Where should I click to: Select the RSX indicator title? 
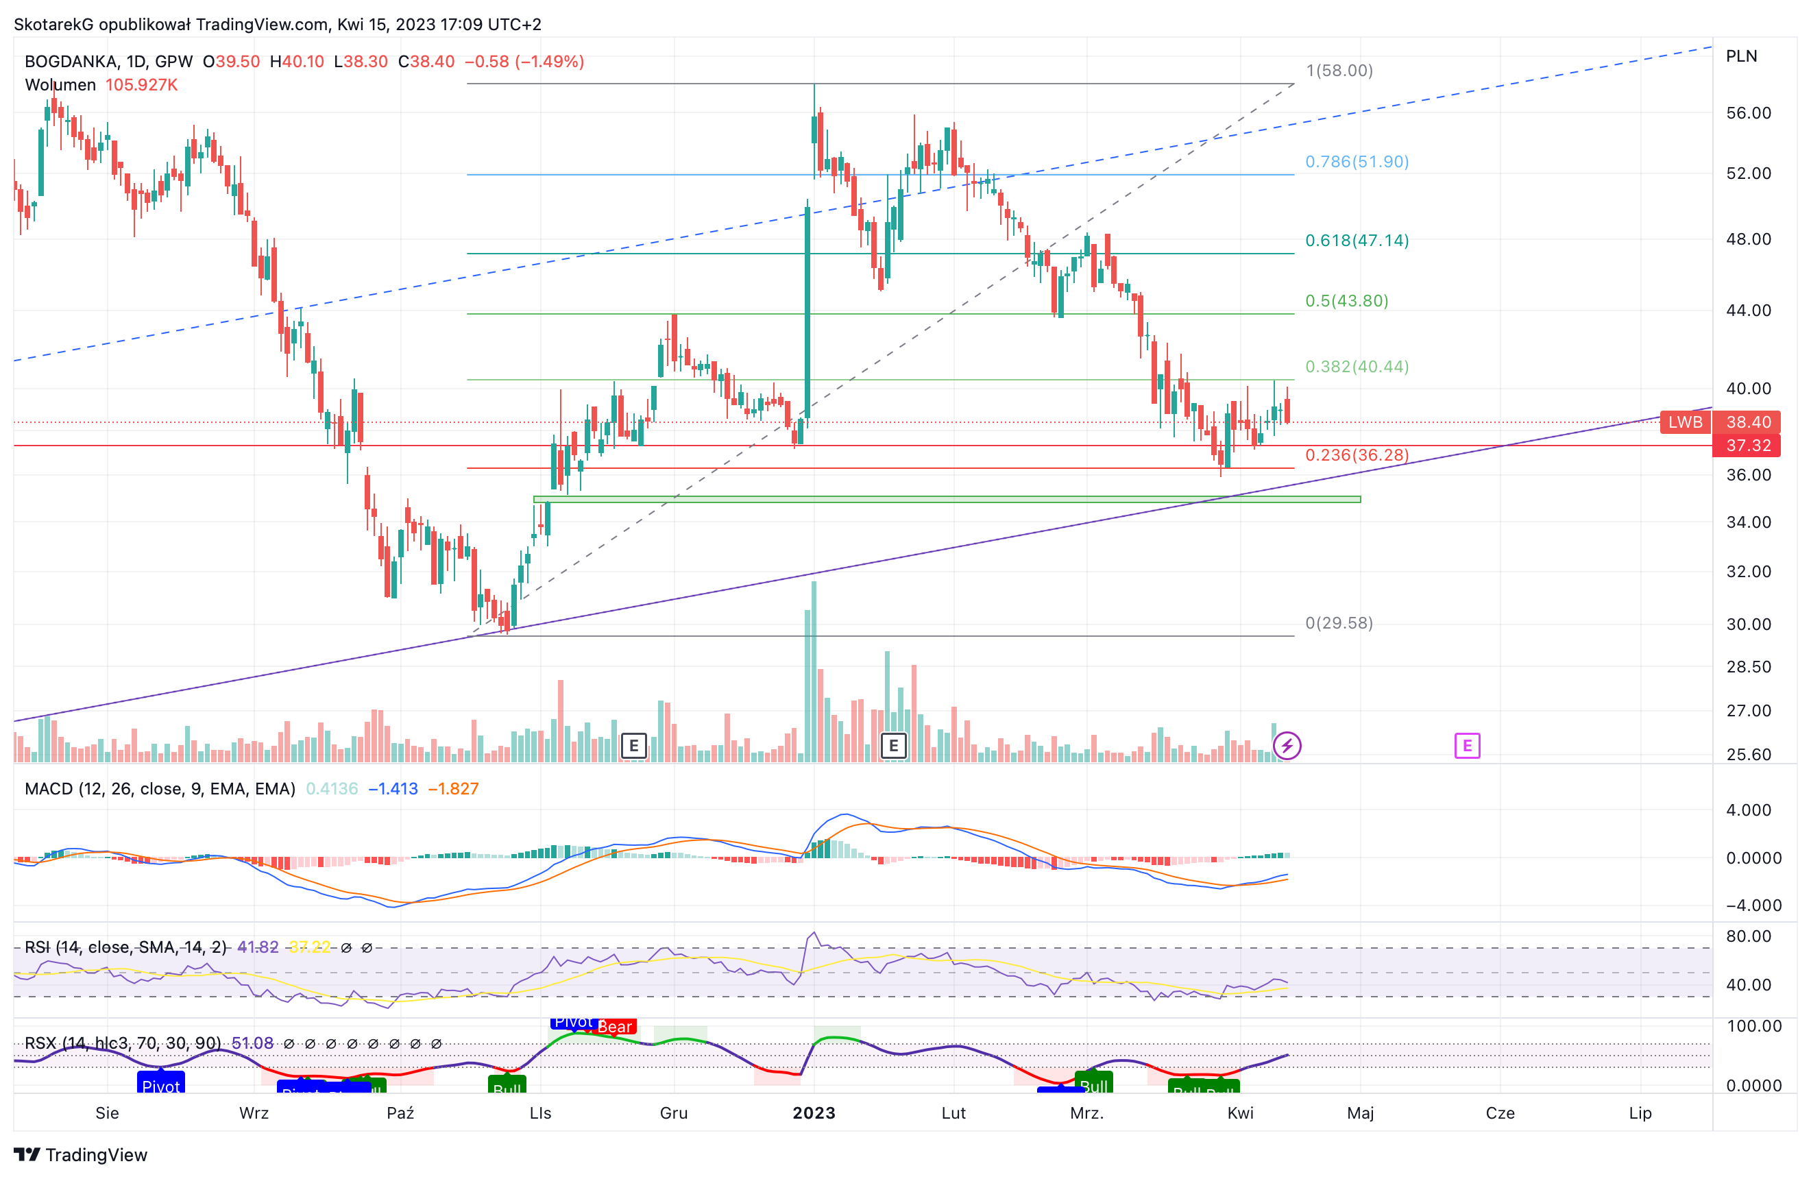123,1043
